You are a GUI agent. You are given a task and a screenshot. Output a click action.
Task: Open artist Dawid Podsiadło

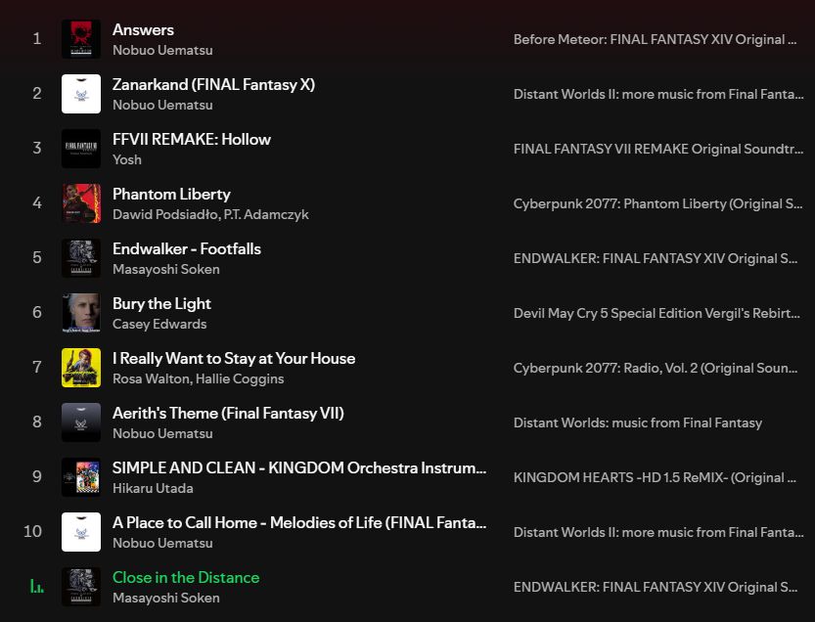coord(164,214)
